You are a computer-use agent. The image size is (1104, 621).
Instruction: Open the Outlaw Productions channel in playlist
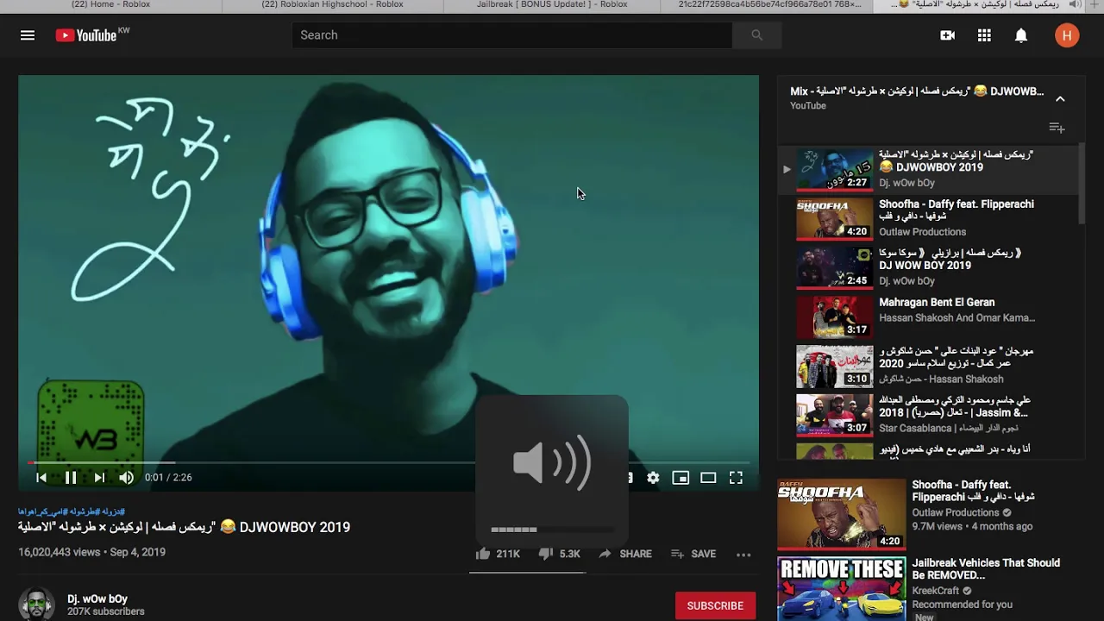click(922, 232)
